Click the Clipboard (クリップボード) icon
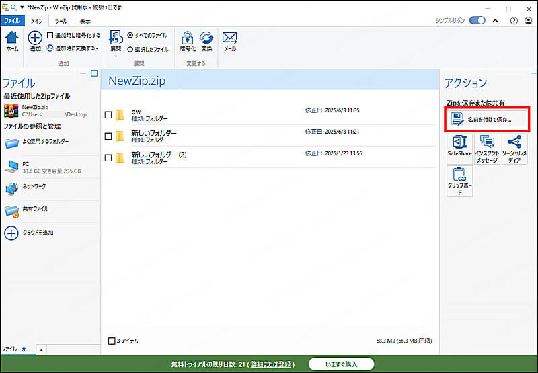The image size is (538, 373). (459, 181)
